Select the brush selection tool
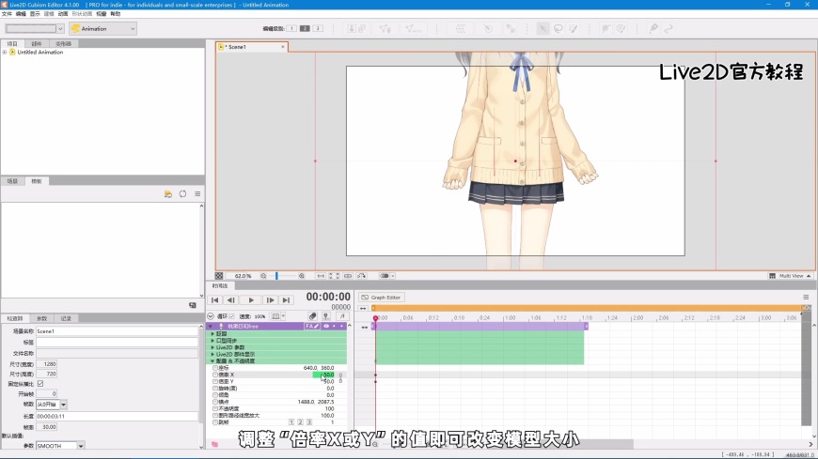This screenshot has height=459, width=818. tap(574, 29)
